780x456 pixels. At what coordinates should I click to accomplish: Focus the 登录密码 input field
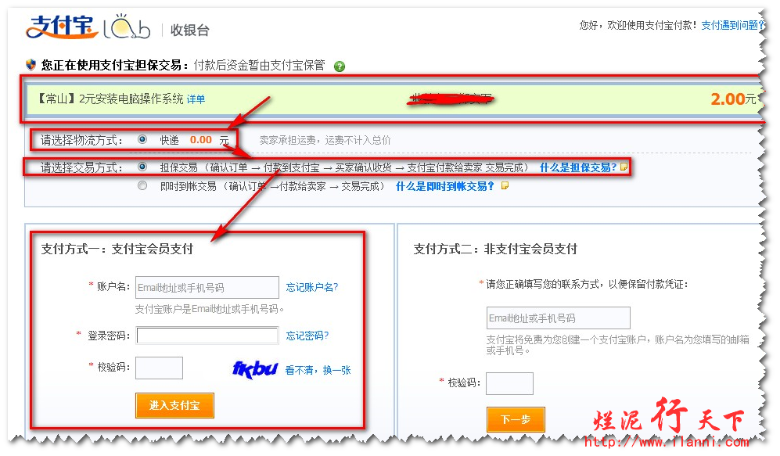[x=207, y=336]
